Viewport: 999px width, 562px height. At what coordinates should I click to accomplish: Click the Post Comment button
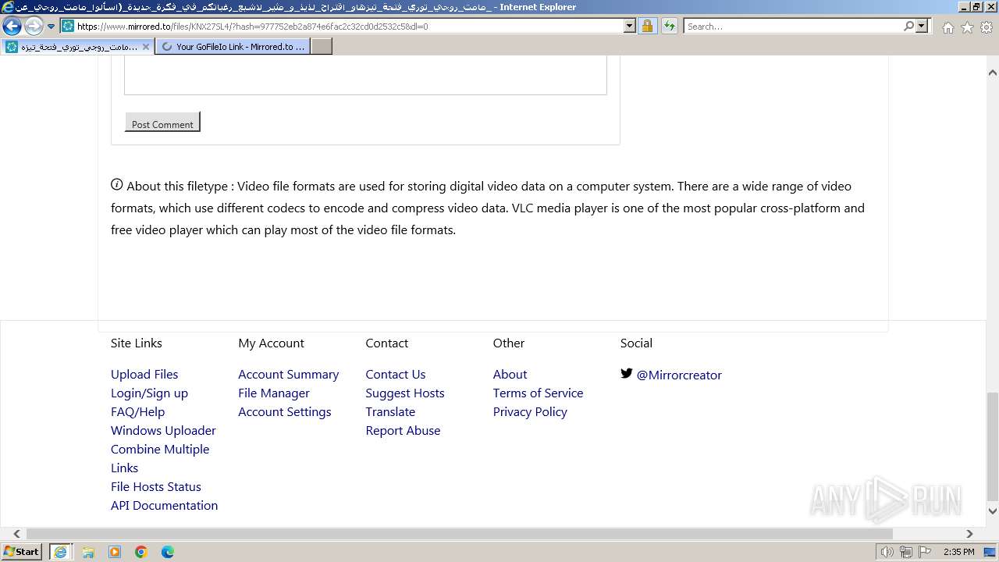click(x=162, y=123)
